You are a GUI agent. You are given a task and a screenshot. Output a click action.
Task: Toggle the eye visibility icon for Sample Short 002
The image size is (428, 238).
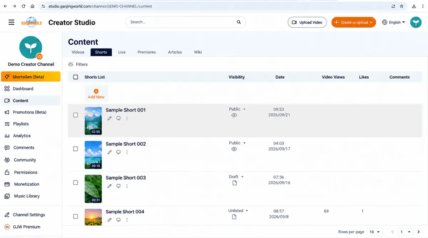[234, 149]
